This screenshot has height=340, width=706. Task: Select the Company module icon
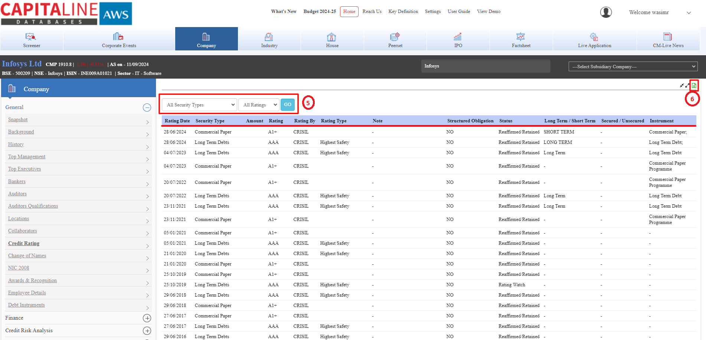pyautogui.click(x=206, y=37)
